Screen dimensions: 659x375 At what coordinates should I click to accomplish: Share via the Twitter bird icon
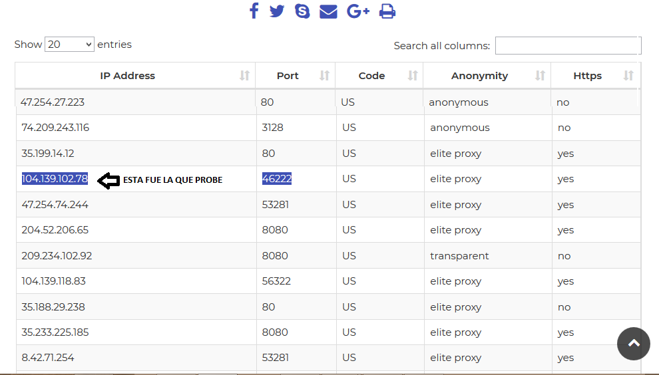pyautogui.click(x=277, y=11)
